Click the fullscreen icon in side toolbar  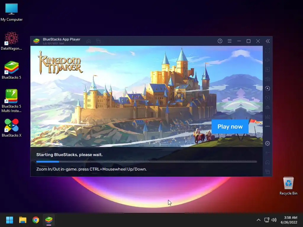pos(267,51)
